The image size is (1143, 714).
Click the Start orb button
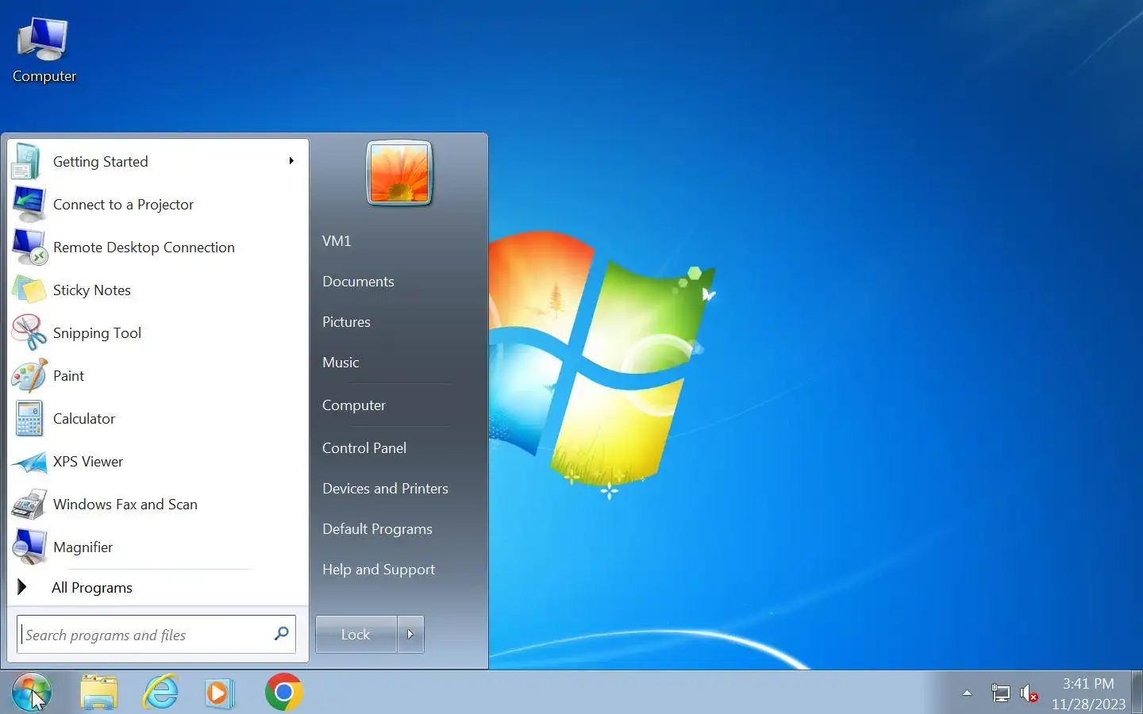click(x=32, y=692)
